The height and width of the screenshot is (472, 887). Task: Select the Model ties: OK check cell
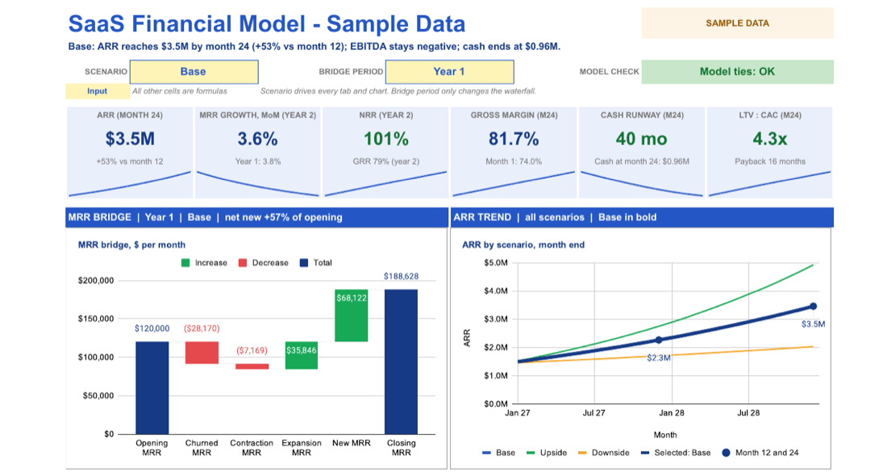(737, 72)
